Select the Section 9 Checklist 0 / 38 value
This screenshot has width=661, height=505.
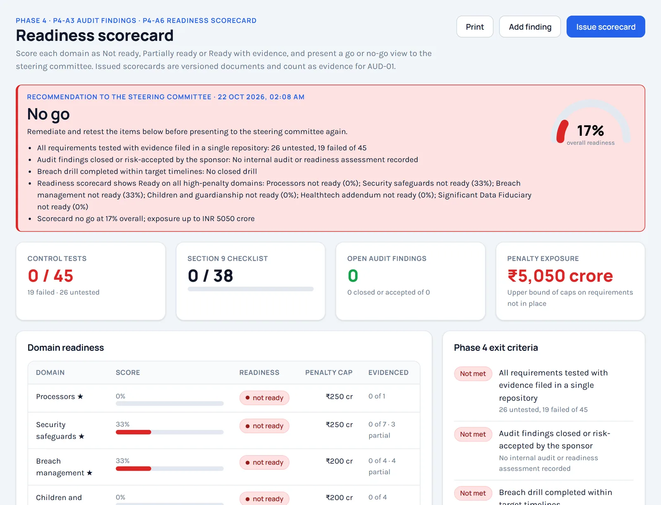point(210,276)
